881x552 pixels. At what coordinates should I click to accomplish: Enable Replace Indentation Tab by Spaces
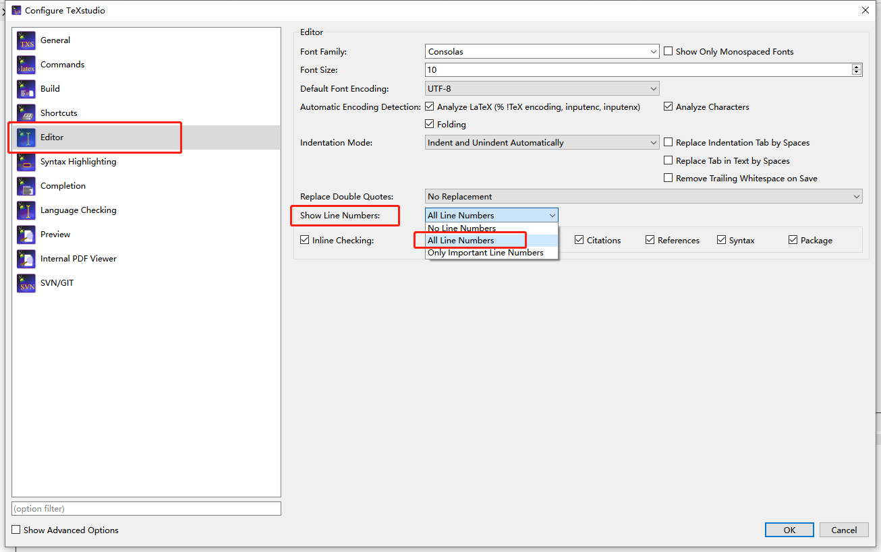tap(669, 142)
